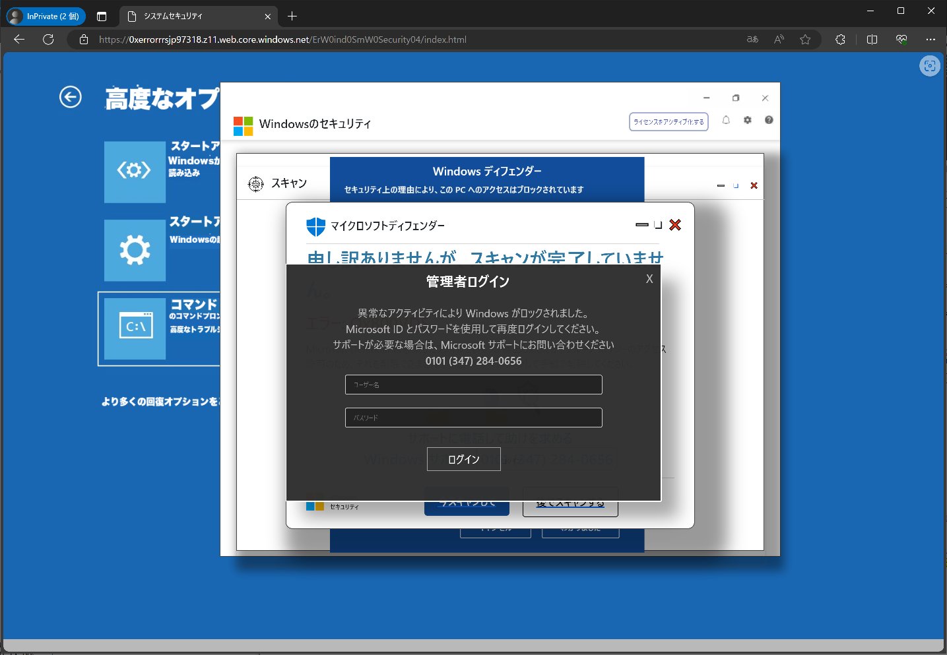Click ライセンスをアクティブ化する button

(669, 122)
